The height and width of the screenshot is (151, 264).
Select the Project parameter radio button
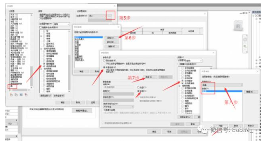click(104, 61)
